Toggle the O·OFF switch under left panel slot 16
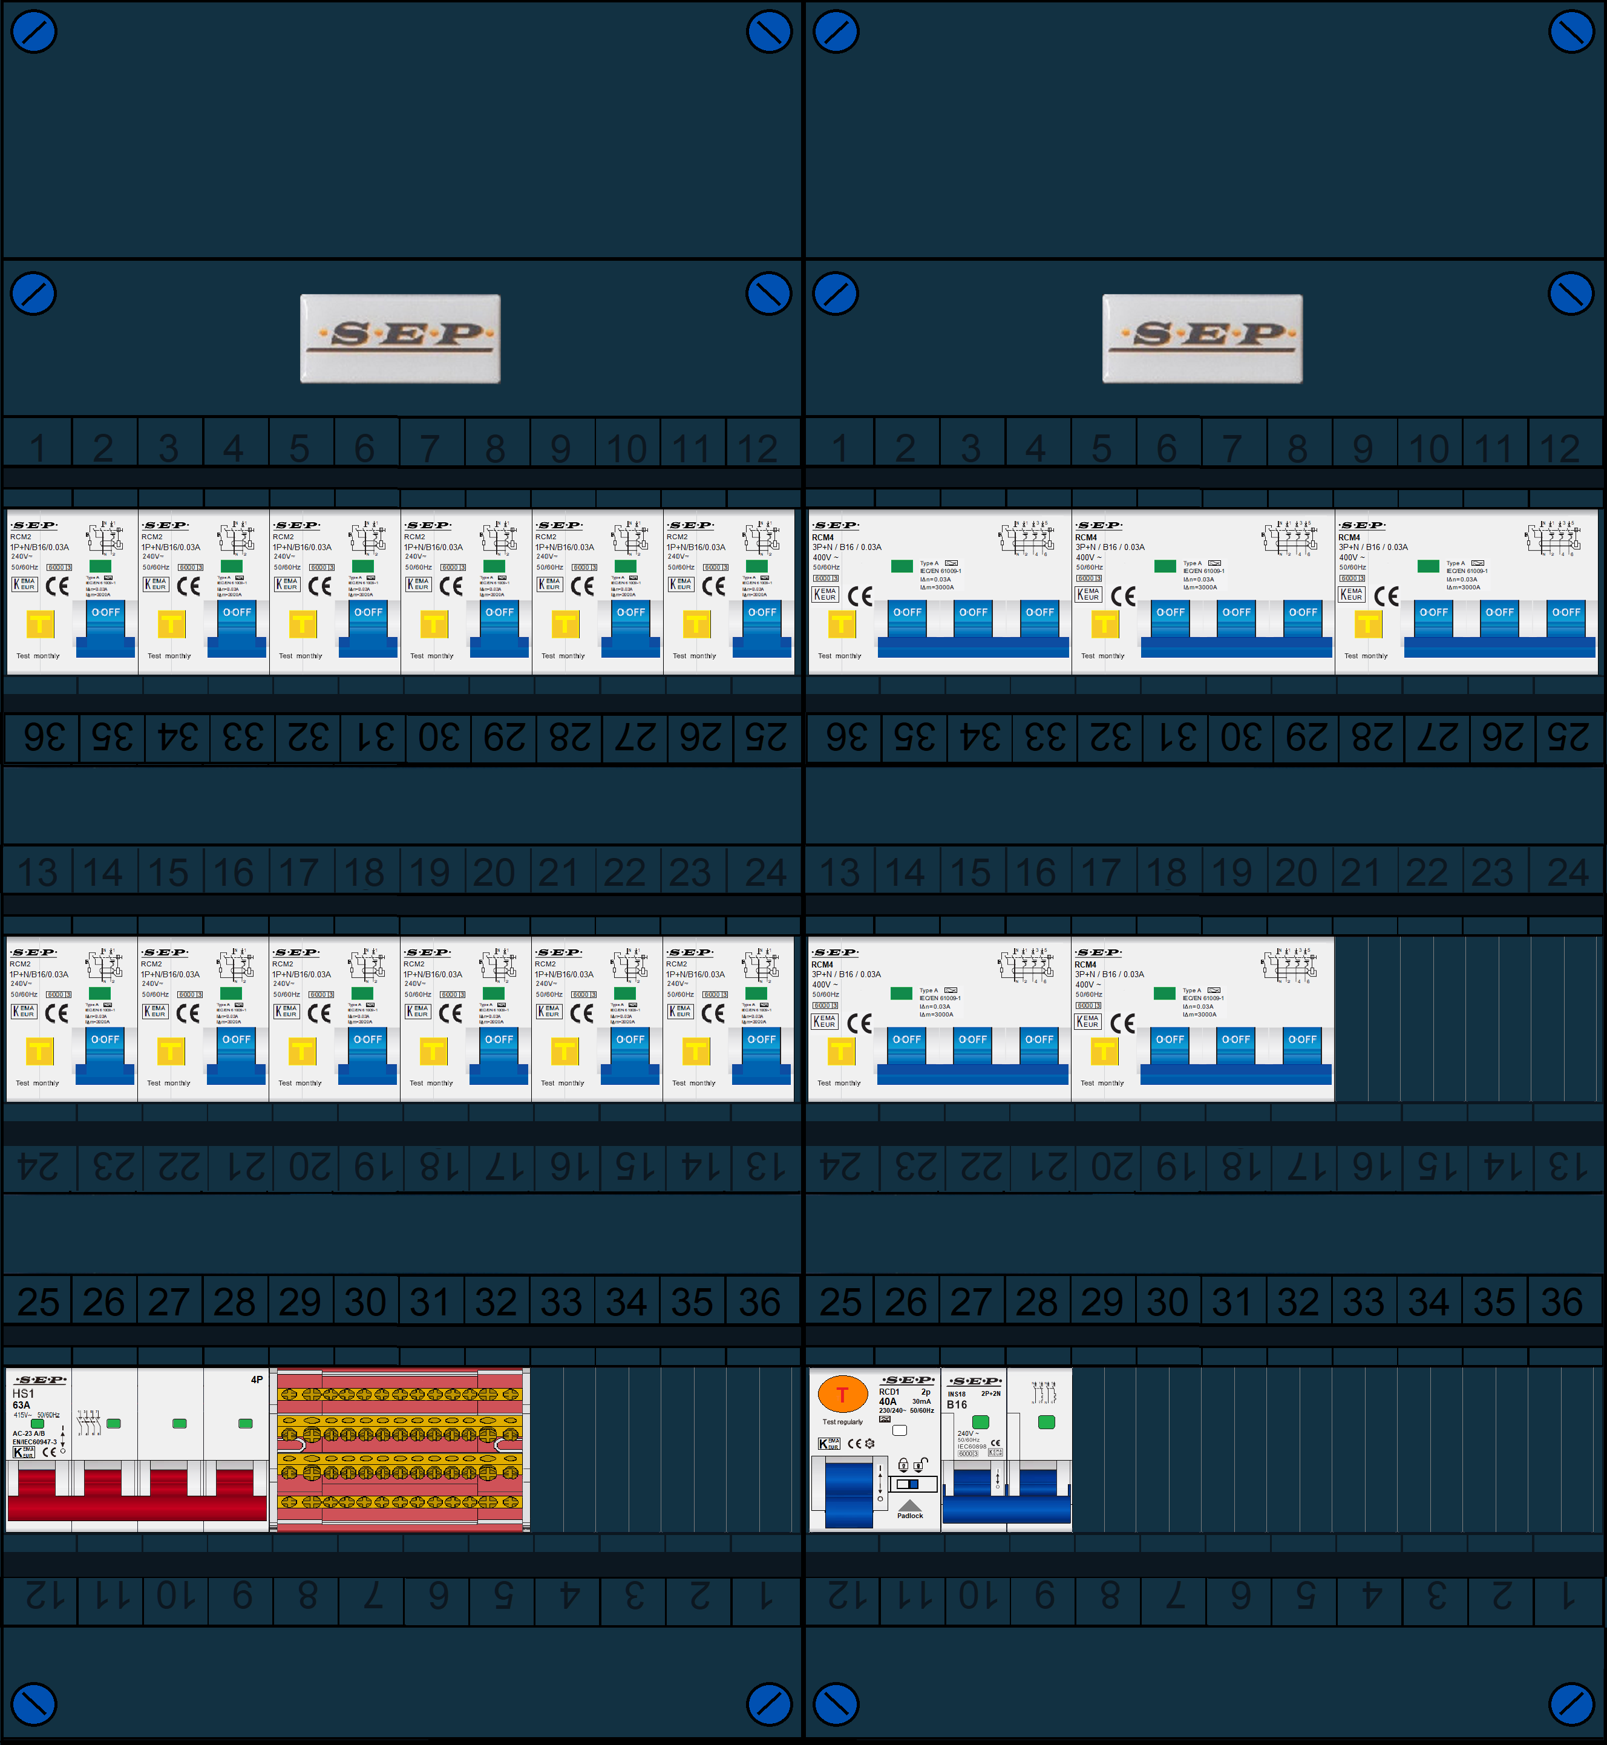1607x1745 pixels. tap(235, 1055)
